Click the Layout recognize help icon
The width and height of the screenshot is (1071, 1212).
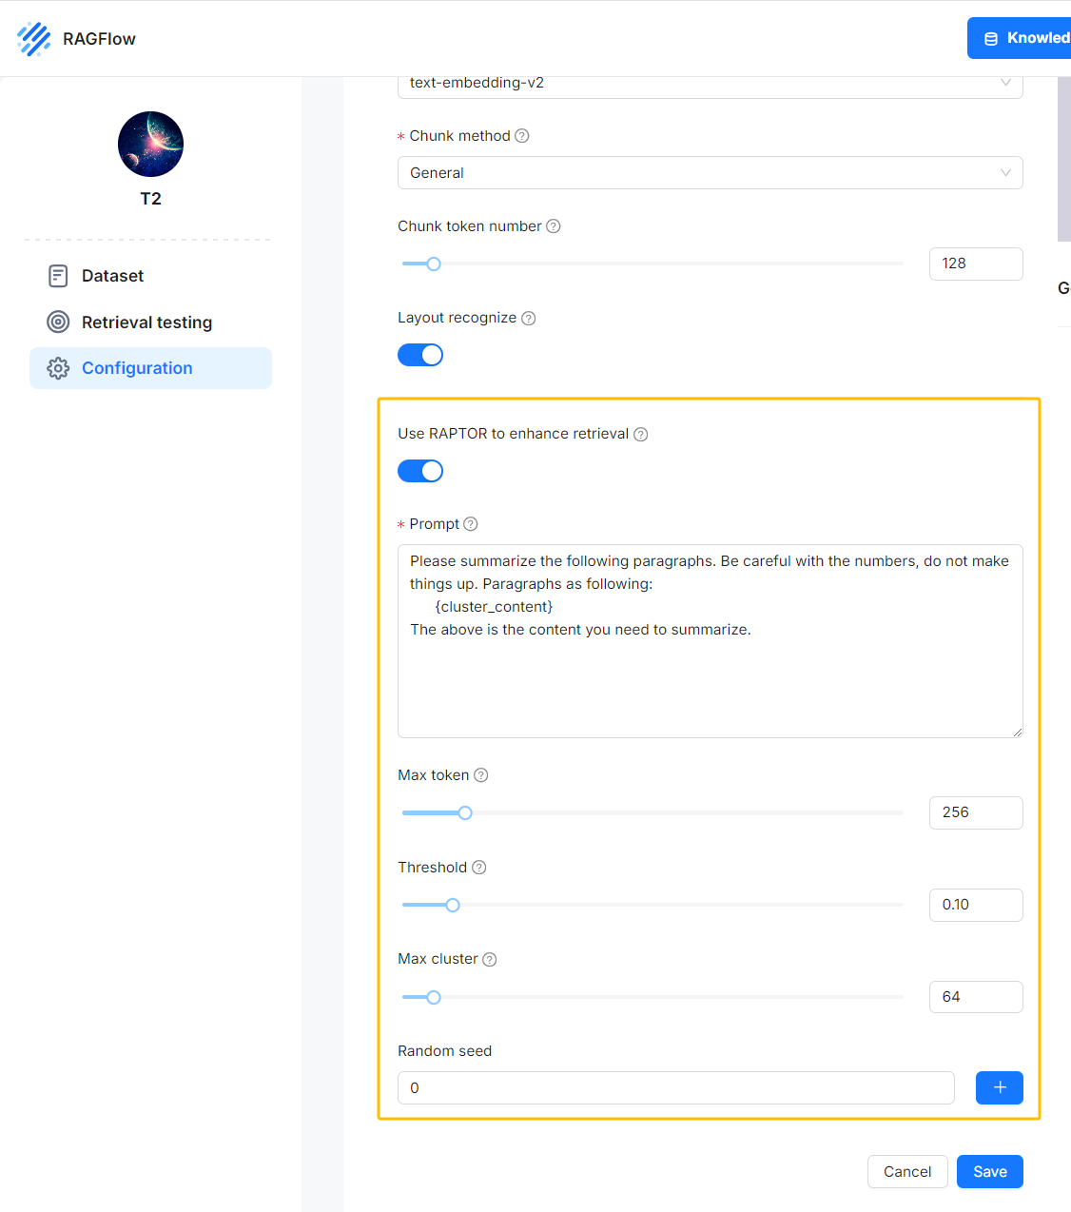click(529, 319)
